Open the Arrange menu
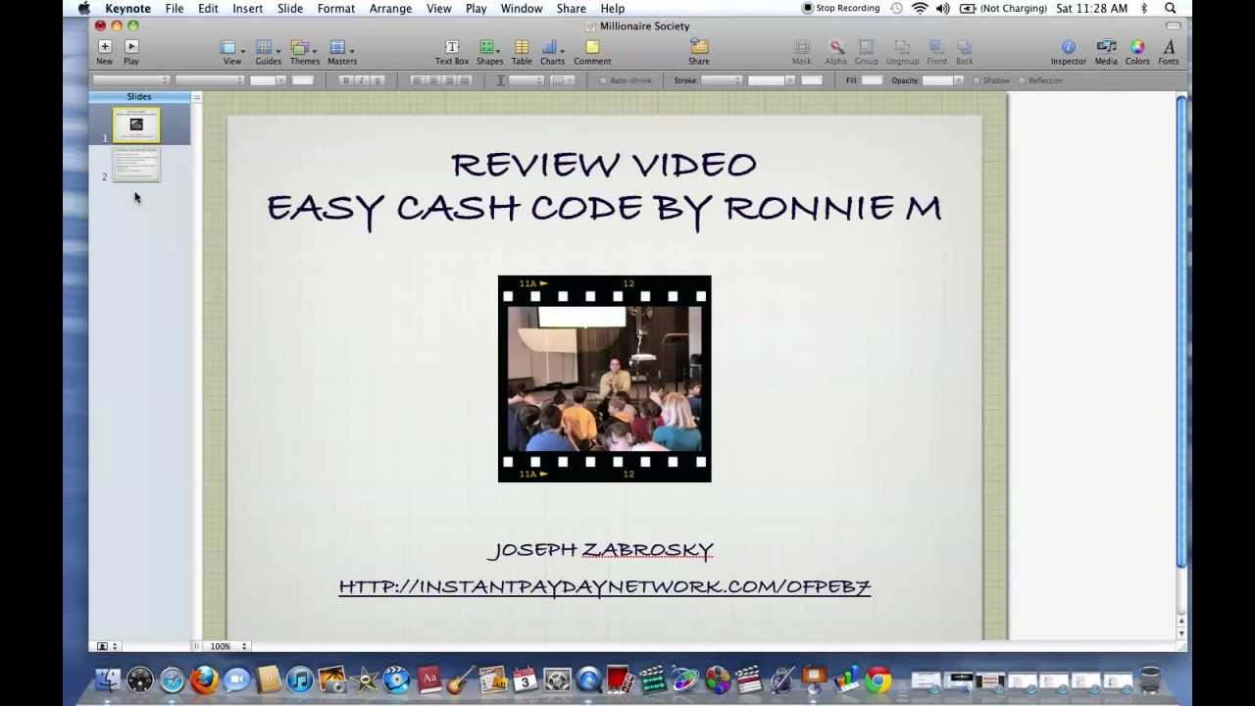 pyautogui.click(x=390, y=9)
